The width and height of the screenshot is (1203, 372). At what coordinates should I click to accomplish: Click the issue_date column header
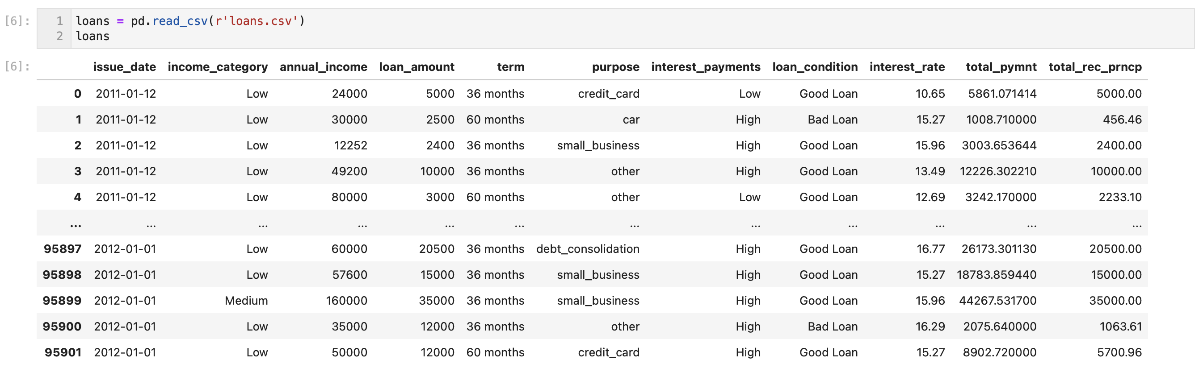pyautogui.click(x=124, y=67)
